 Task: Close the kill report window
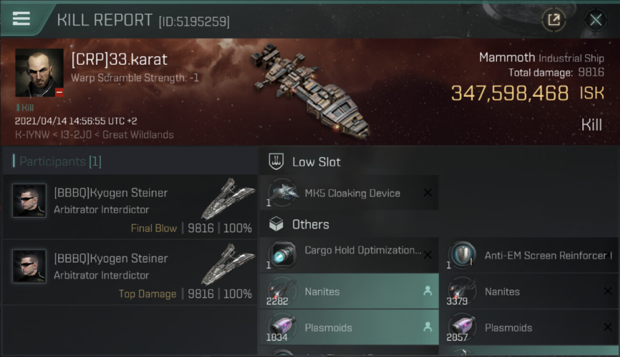[596, 20]
